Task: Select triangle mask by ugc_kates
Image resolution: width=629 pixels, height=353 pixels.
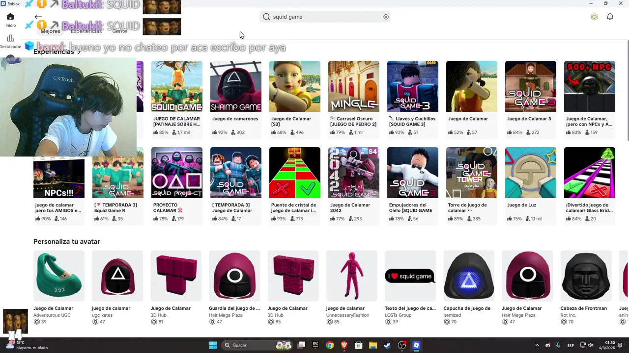Action: [x=117, y=276]
